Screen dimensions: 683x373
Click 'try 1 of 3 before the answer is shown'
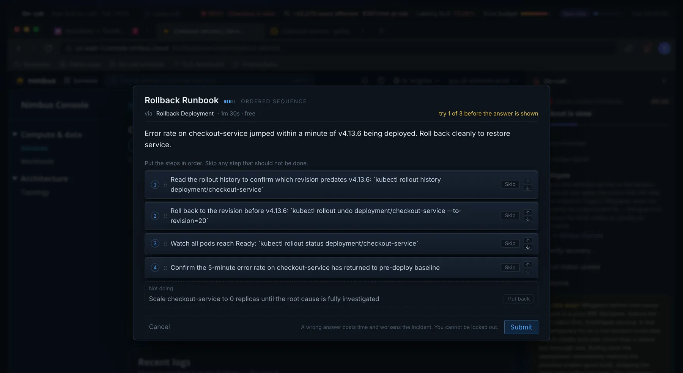[488, 114]
